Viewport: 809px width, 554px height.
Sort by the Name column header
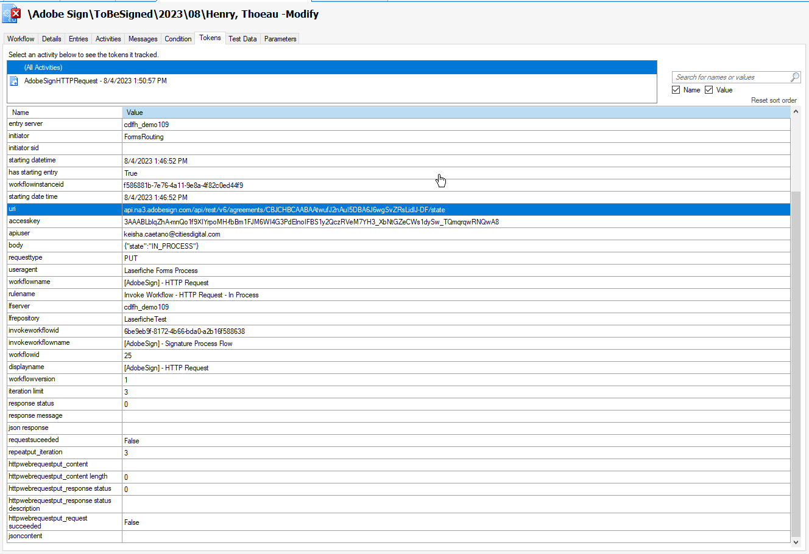pyautogui.click(x=65, y=113)
